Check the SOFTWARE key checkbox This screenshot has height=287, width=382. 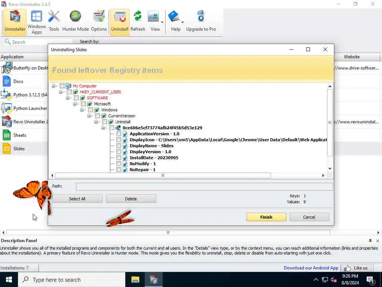click(x=76, y=98)
